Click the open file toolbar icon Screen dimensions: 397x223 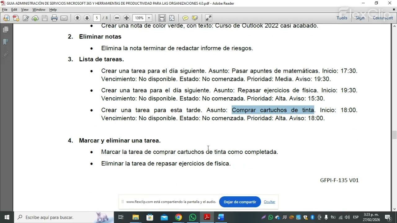[x=6, y=18]
